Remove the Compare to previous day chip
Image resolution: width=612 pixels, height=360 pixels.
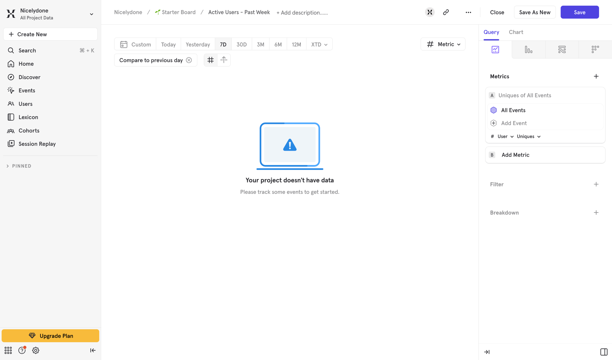[x=189, y=60]
